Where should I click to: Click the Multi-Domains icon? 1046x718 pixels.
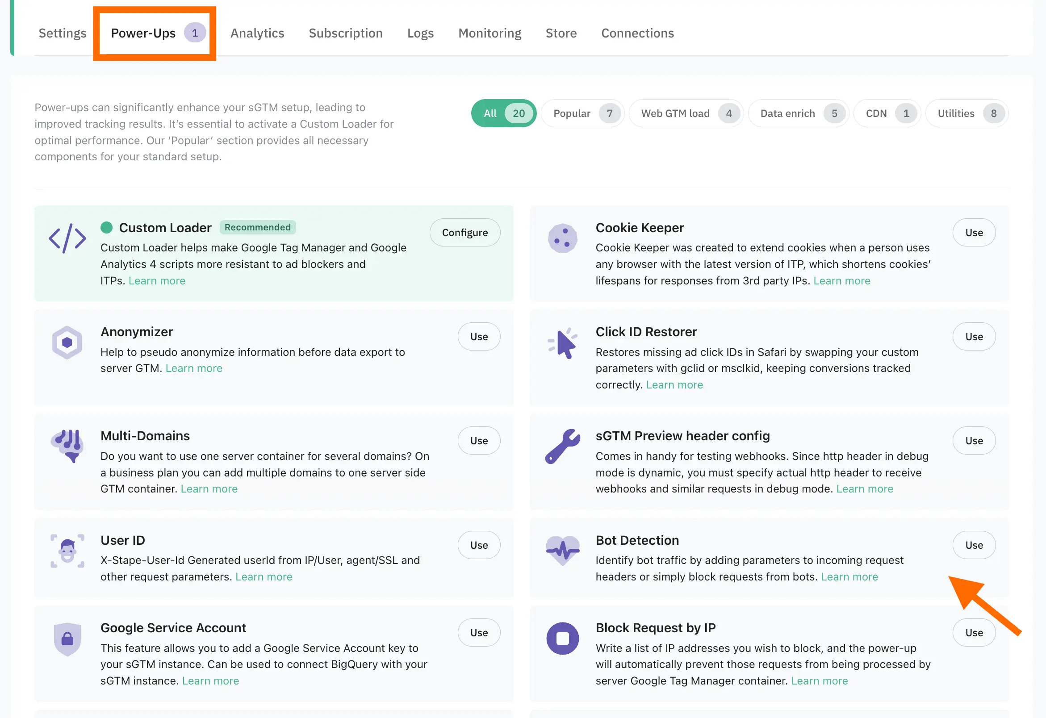pyautogui.click(x=67, y=445)
